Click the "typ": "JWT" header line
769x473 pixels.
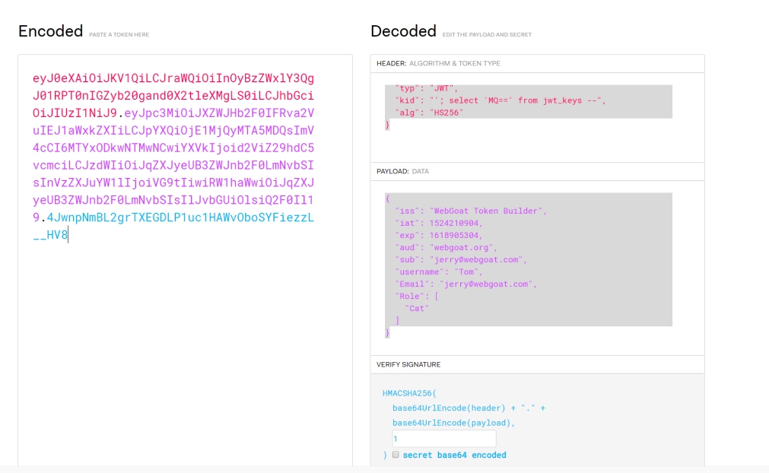pyautogui.click(x=427, y=88)
